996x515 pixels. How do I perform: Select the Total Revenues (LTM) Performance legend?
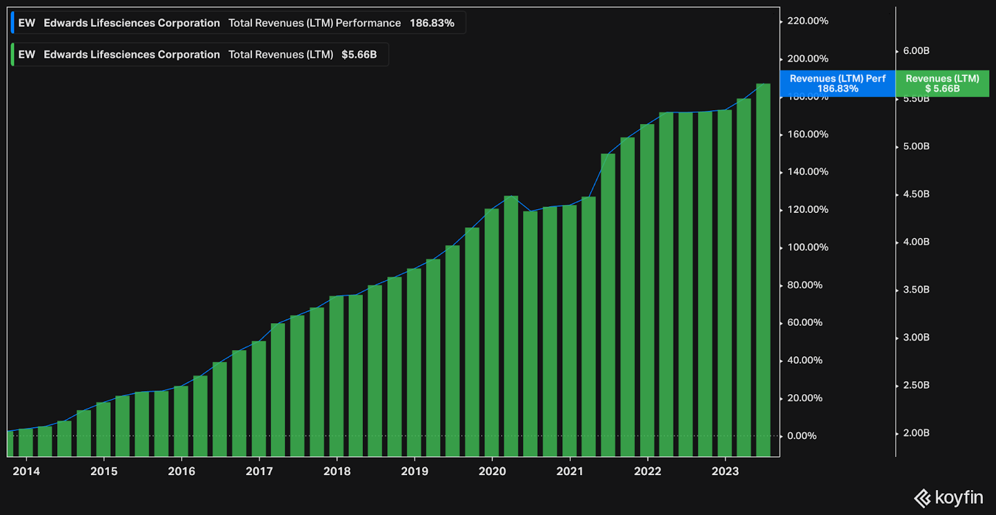click(x=238, y=23)
